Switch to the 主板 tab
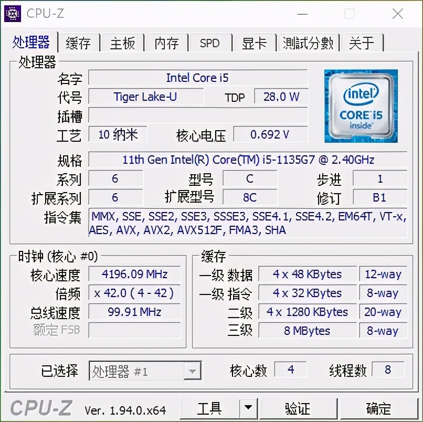This screenshot has height=422, width=423. point(122,43)
